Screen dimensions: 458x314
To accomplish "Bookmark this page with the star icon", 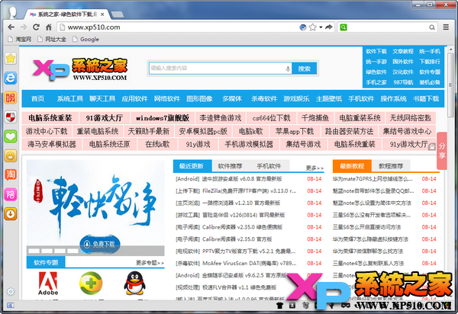I will coord(312,27).
